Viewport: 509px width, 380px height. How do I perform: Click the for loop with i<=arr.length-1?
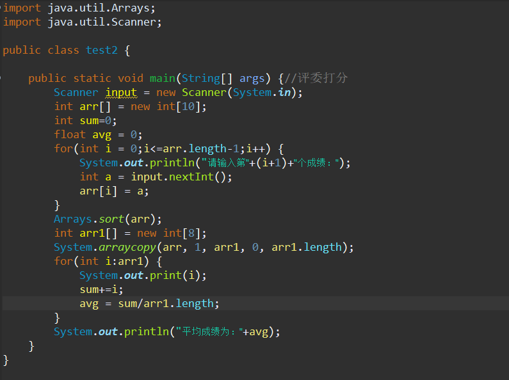(x=169, y=149)
